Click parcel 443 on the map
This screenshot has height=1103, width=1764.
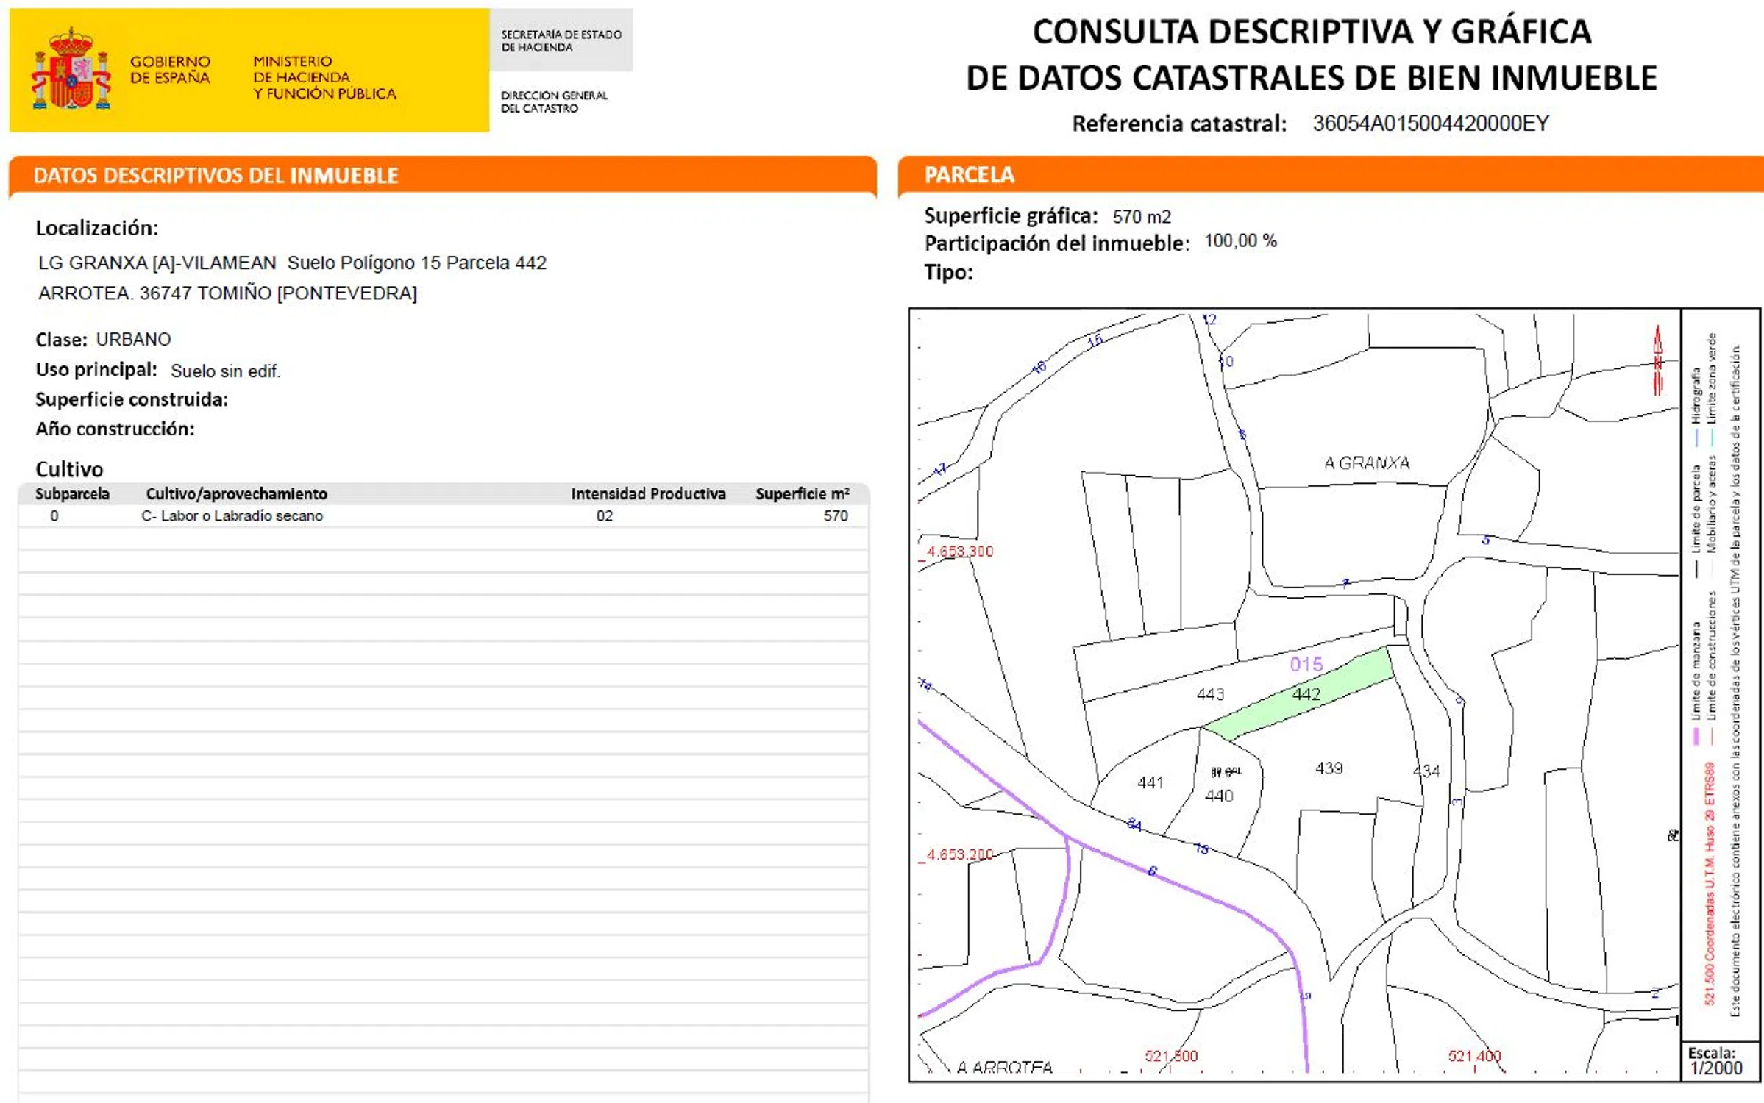pos(1210,694)
